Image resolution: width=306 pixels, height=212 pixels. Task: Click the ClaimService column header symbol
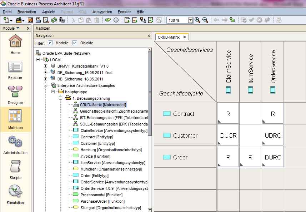[228, 90]
